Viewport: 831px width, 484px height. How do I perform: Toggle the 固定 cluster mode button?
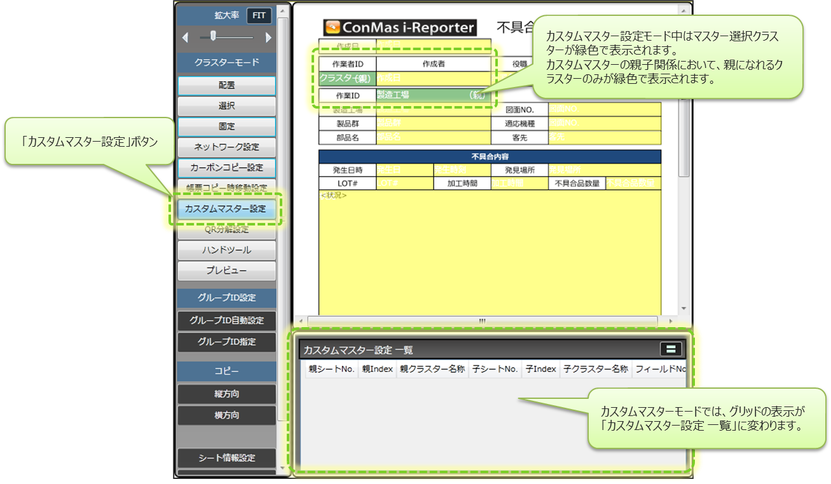pyautogui.click(x=226, y=126)
